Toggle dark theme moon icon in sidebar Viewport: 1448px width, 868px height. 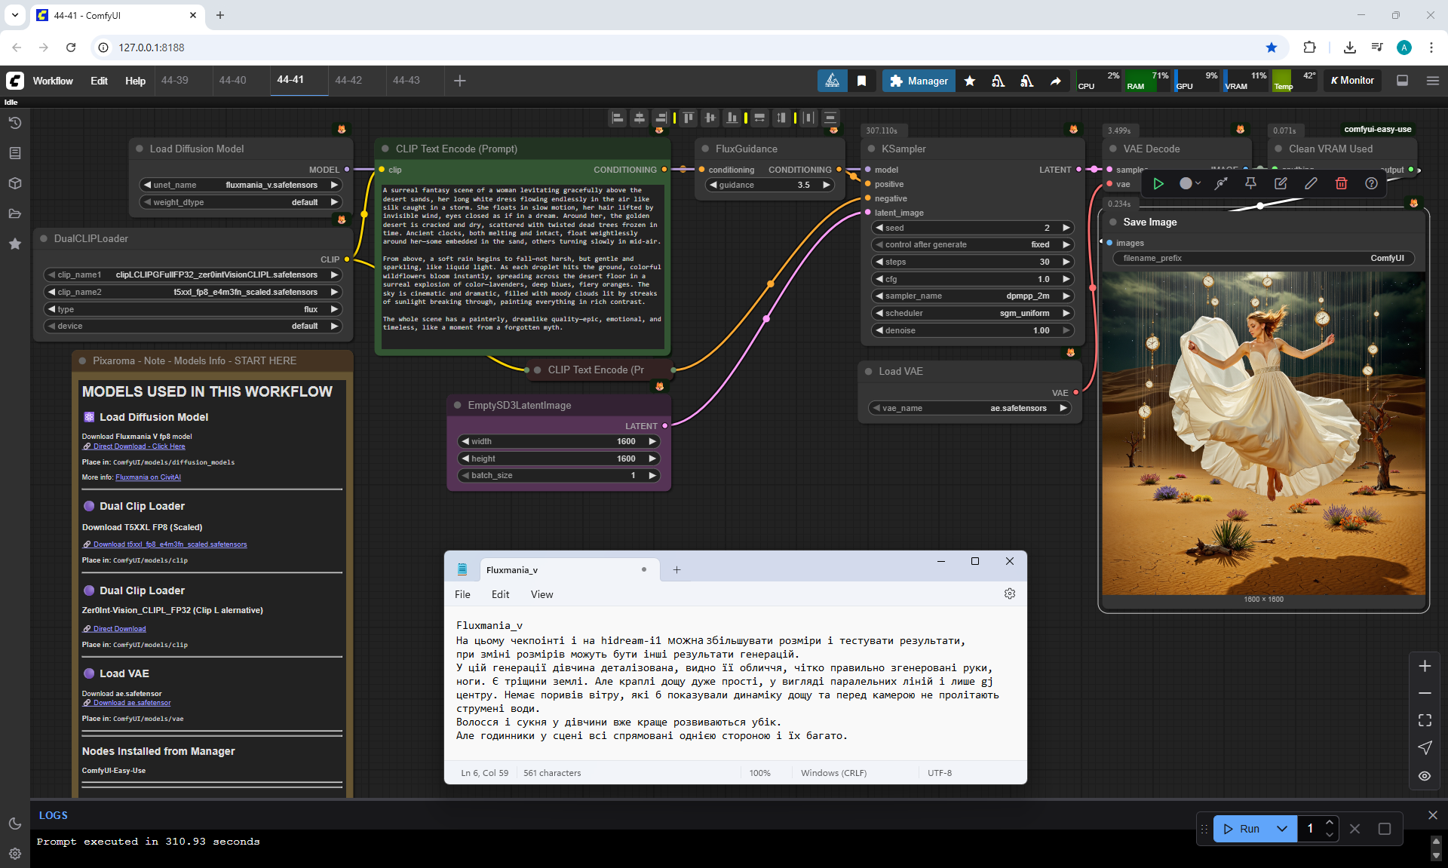coord(14,824)
